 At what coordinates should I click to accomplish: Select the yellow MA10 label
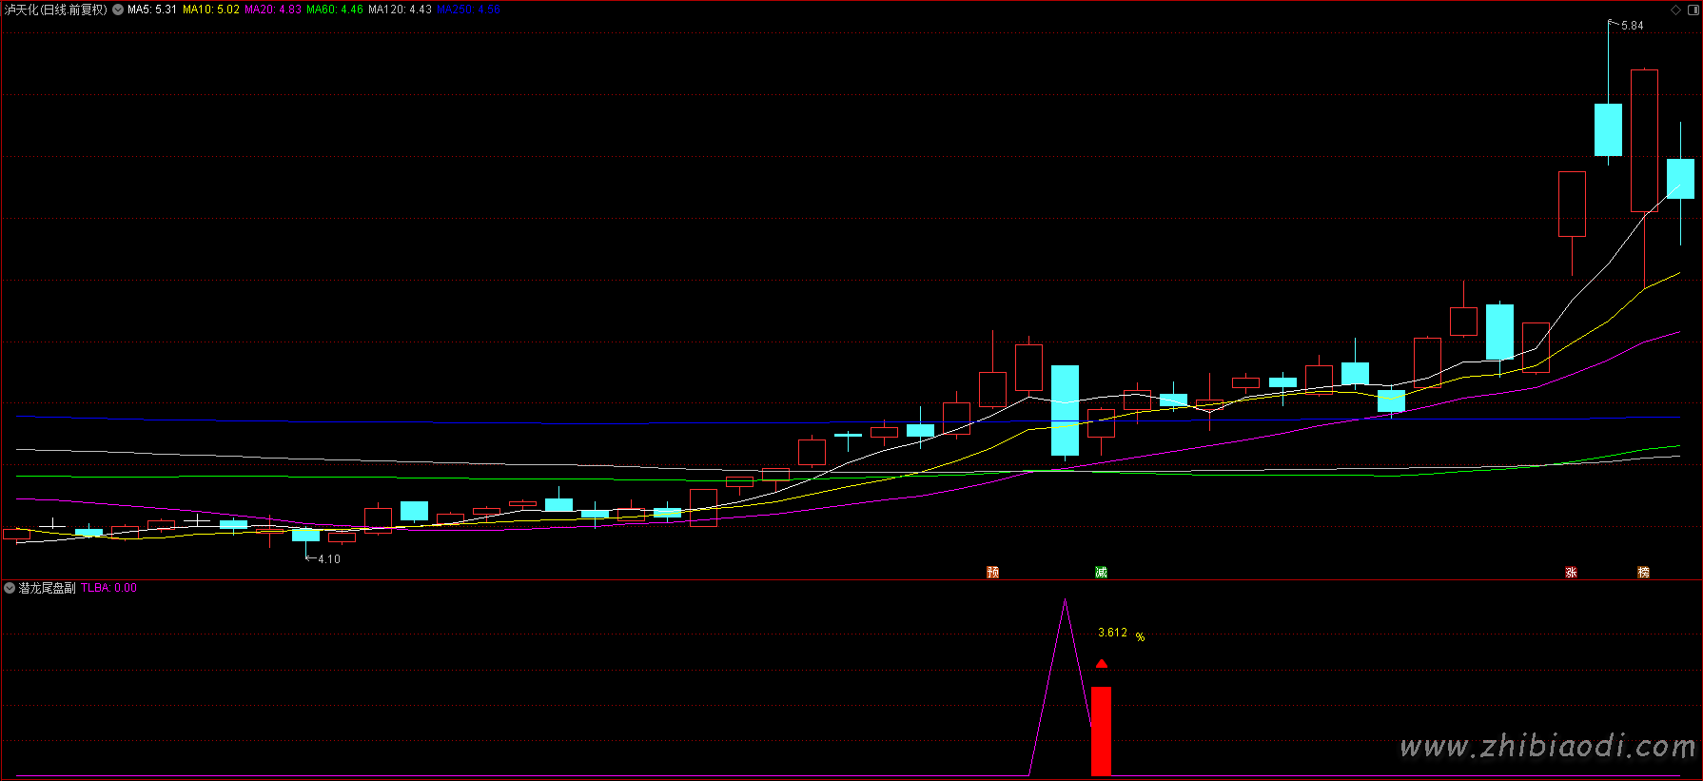coord(211,10)
